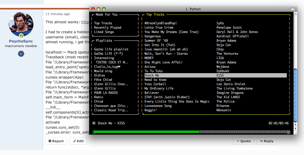
Task: Click the play state icon beside Shock Me - KISS
Action: click(x=94, y=123)
